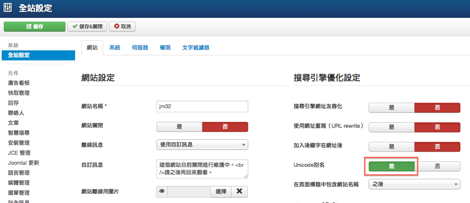Set Unicode別名 to 否

437,166
